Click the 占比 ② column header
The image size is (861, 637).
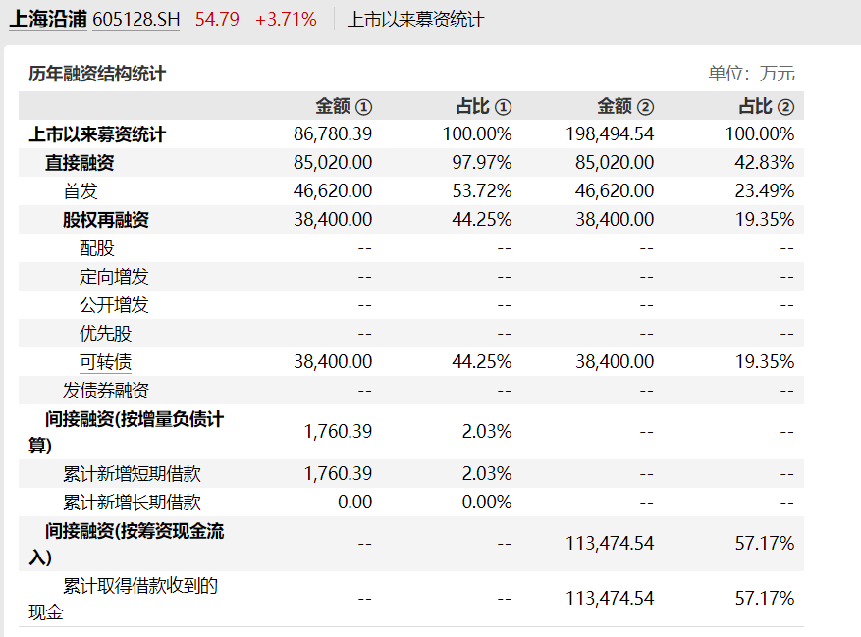[x=767, y=106]
